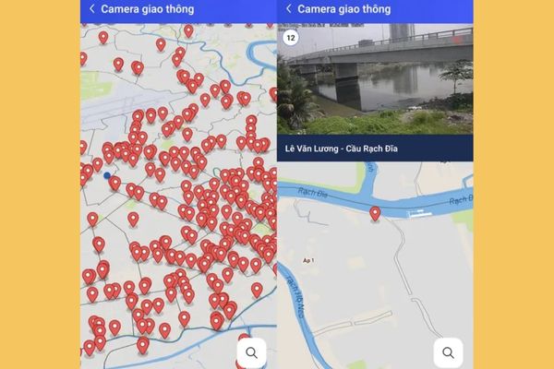
Task: Select the camera pin on Rạch Đĩa river
Action: pos(375,213)
